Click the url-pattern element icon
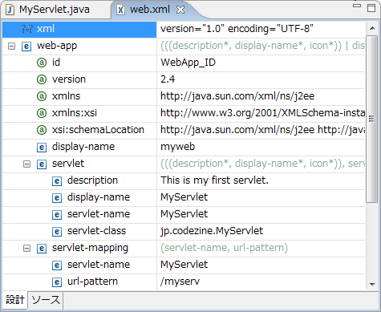381x312 pixels. (57, 282)
